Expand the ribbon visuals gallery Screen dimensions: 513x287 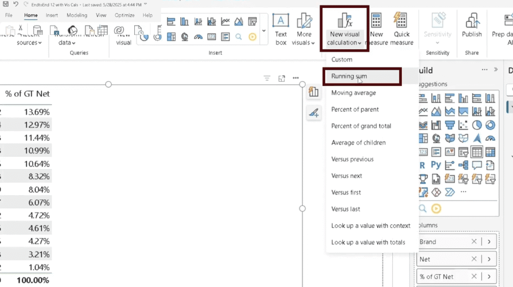tap(264, 31)
